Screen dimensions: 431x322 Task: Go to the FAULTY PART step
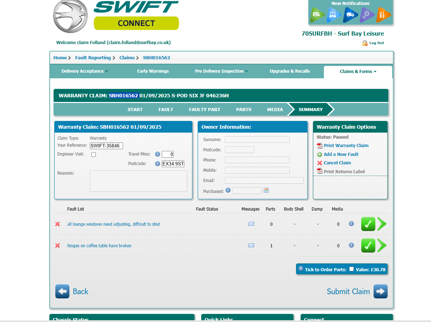coord(204,109)
